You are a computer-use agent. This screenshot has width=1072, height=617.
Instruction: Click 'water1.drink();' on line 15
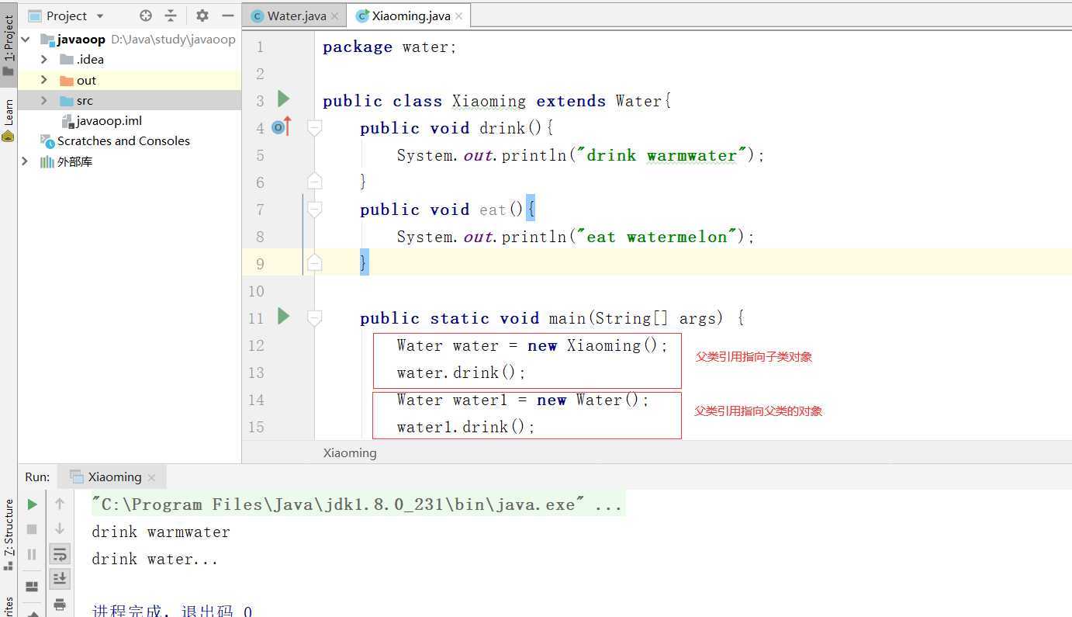(x=466, y=427)
